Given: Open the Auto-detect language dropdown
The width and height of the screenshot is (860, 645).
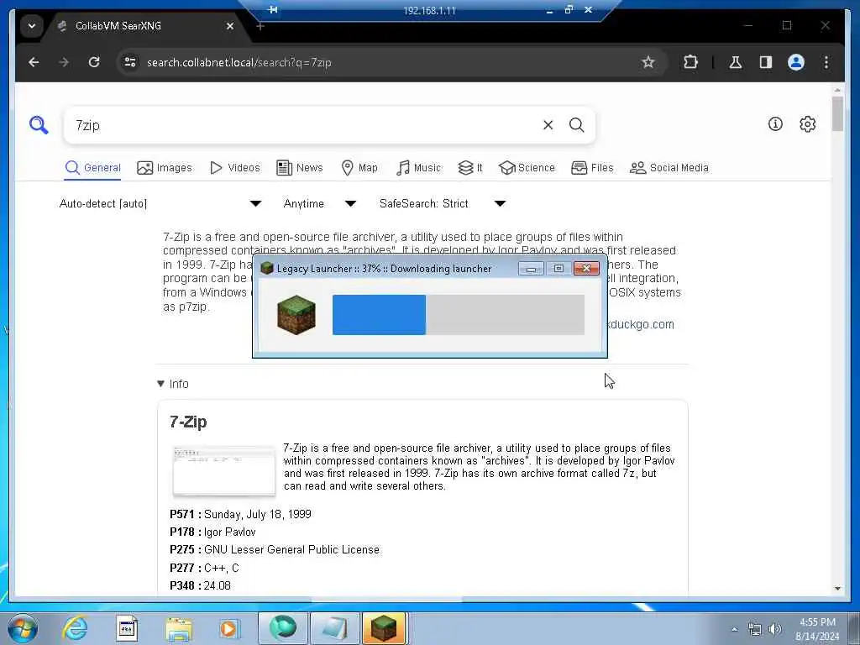Looking at the screenshot, I should [x=160, y=204].
